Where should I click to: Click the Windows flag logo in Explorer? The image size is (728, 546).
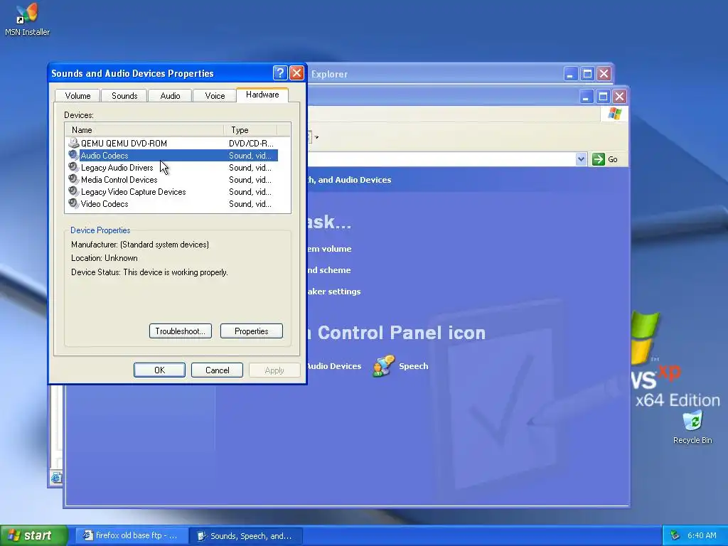614,114
